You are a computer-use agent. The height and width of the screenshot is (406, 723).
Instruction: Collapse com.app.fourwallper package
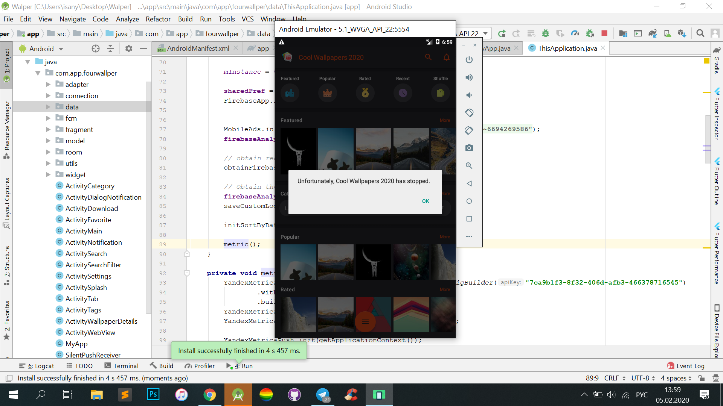38,73
